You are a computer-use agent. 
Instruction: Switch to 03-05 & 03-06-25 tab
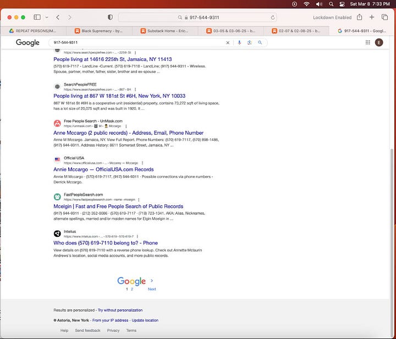(x=230, y=31)
